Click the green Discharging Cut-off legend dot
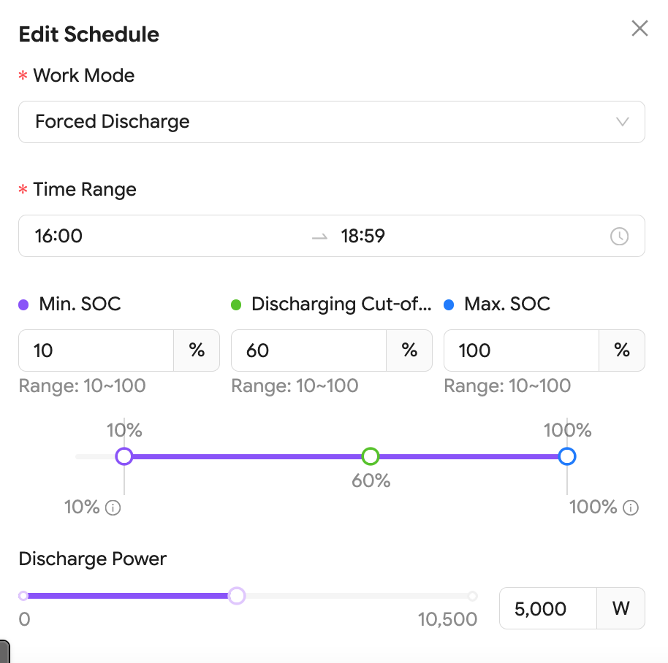This screenshot has width=668, height=663. [x=236, y=304]
